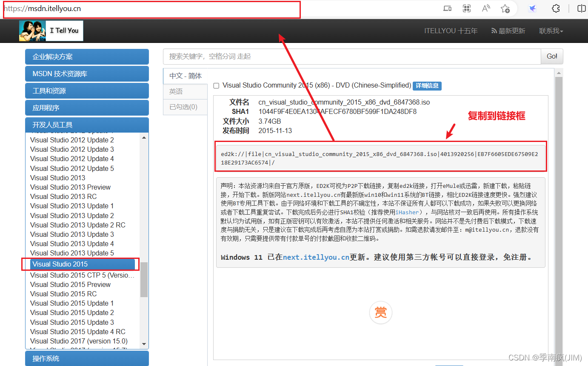Select Visual Studio 2015 Update 1

[x=72, y=303]
